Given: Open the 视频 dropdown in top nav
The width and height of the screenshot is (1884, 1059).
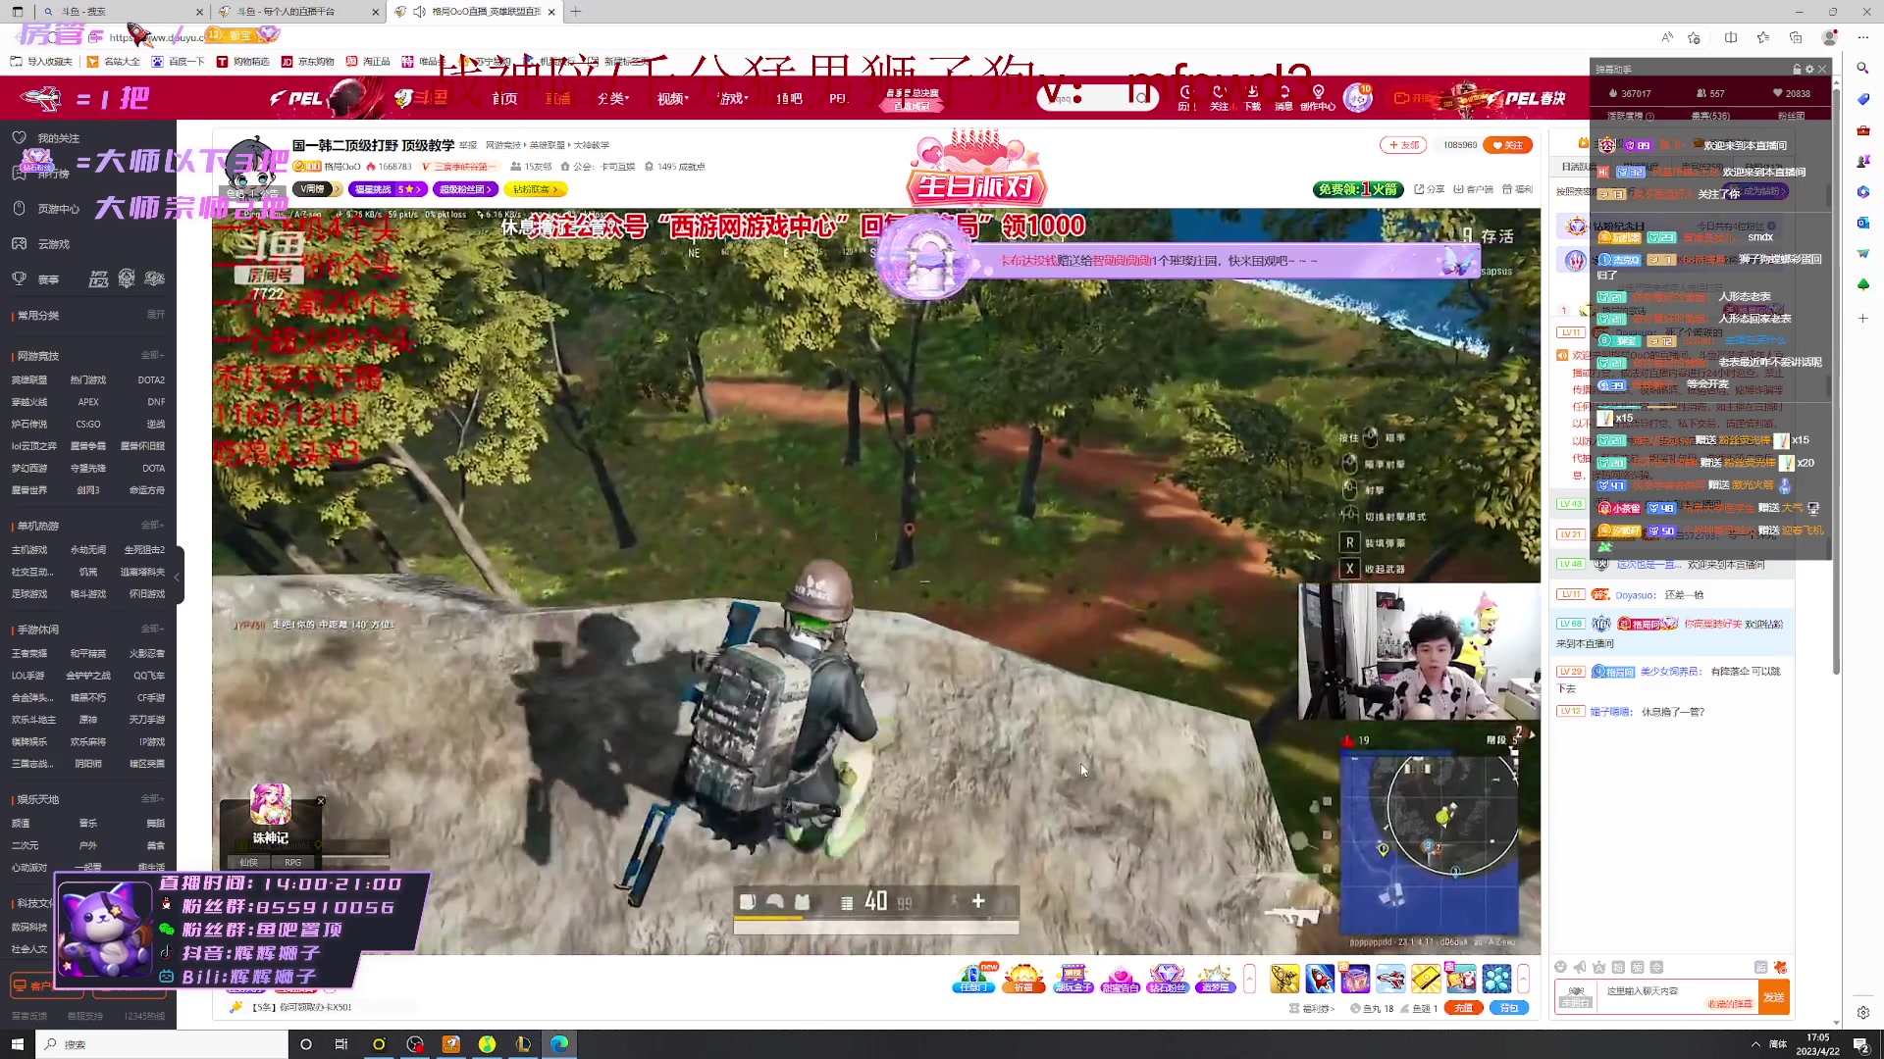Looking at the screenshot, I should pyautogui.click(x=673, y=98).
